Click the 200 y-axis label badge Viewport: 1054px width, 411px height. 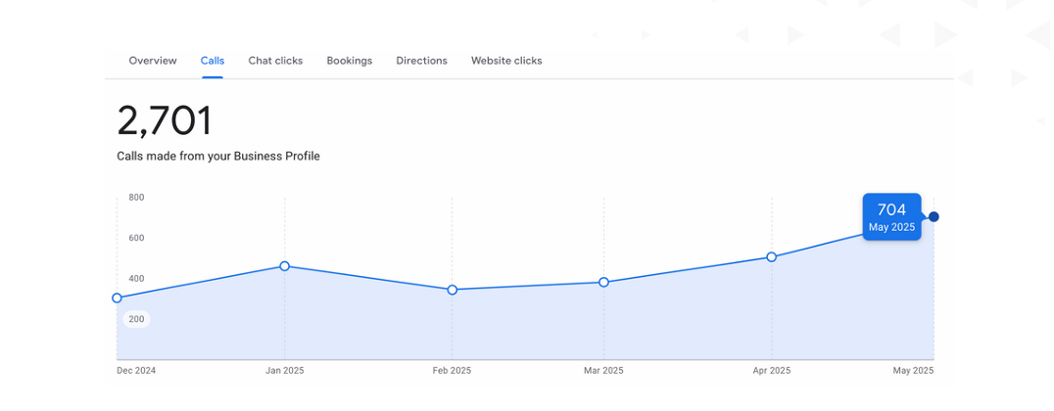pyautogui.click(x=136, y=319)
